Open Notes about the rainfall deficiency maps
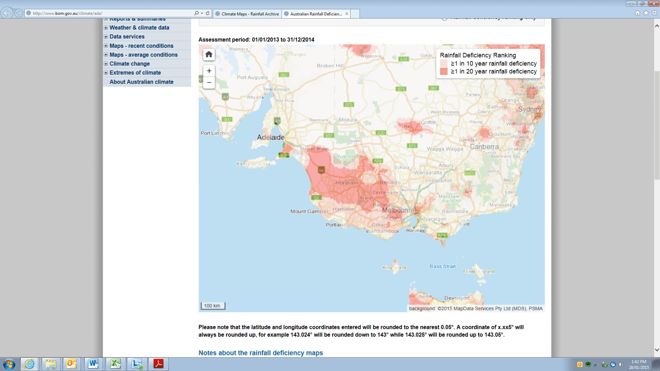660x371 pixels. [261, 353]
